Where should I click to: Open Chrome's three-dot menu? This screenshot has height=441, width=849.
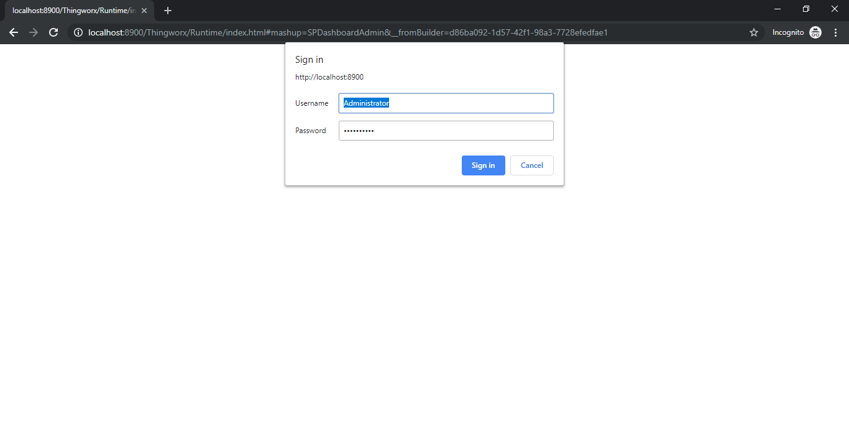835,32
